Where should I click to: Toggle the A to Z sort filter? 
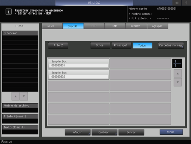pos(58,45)
